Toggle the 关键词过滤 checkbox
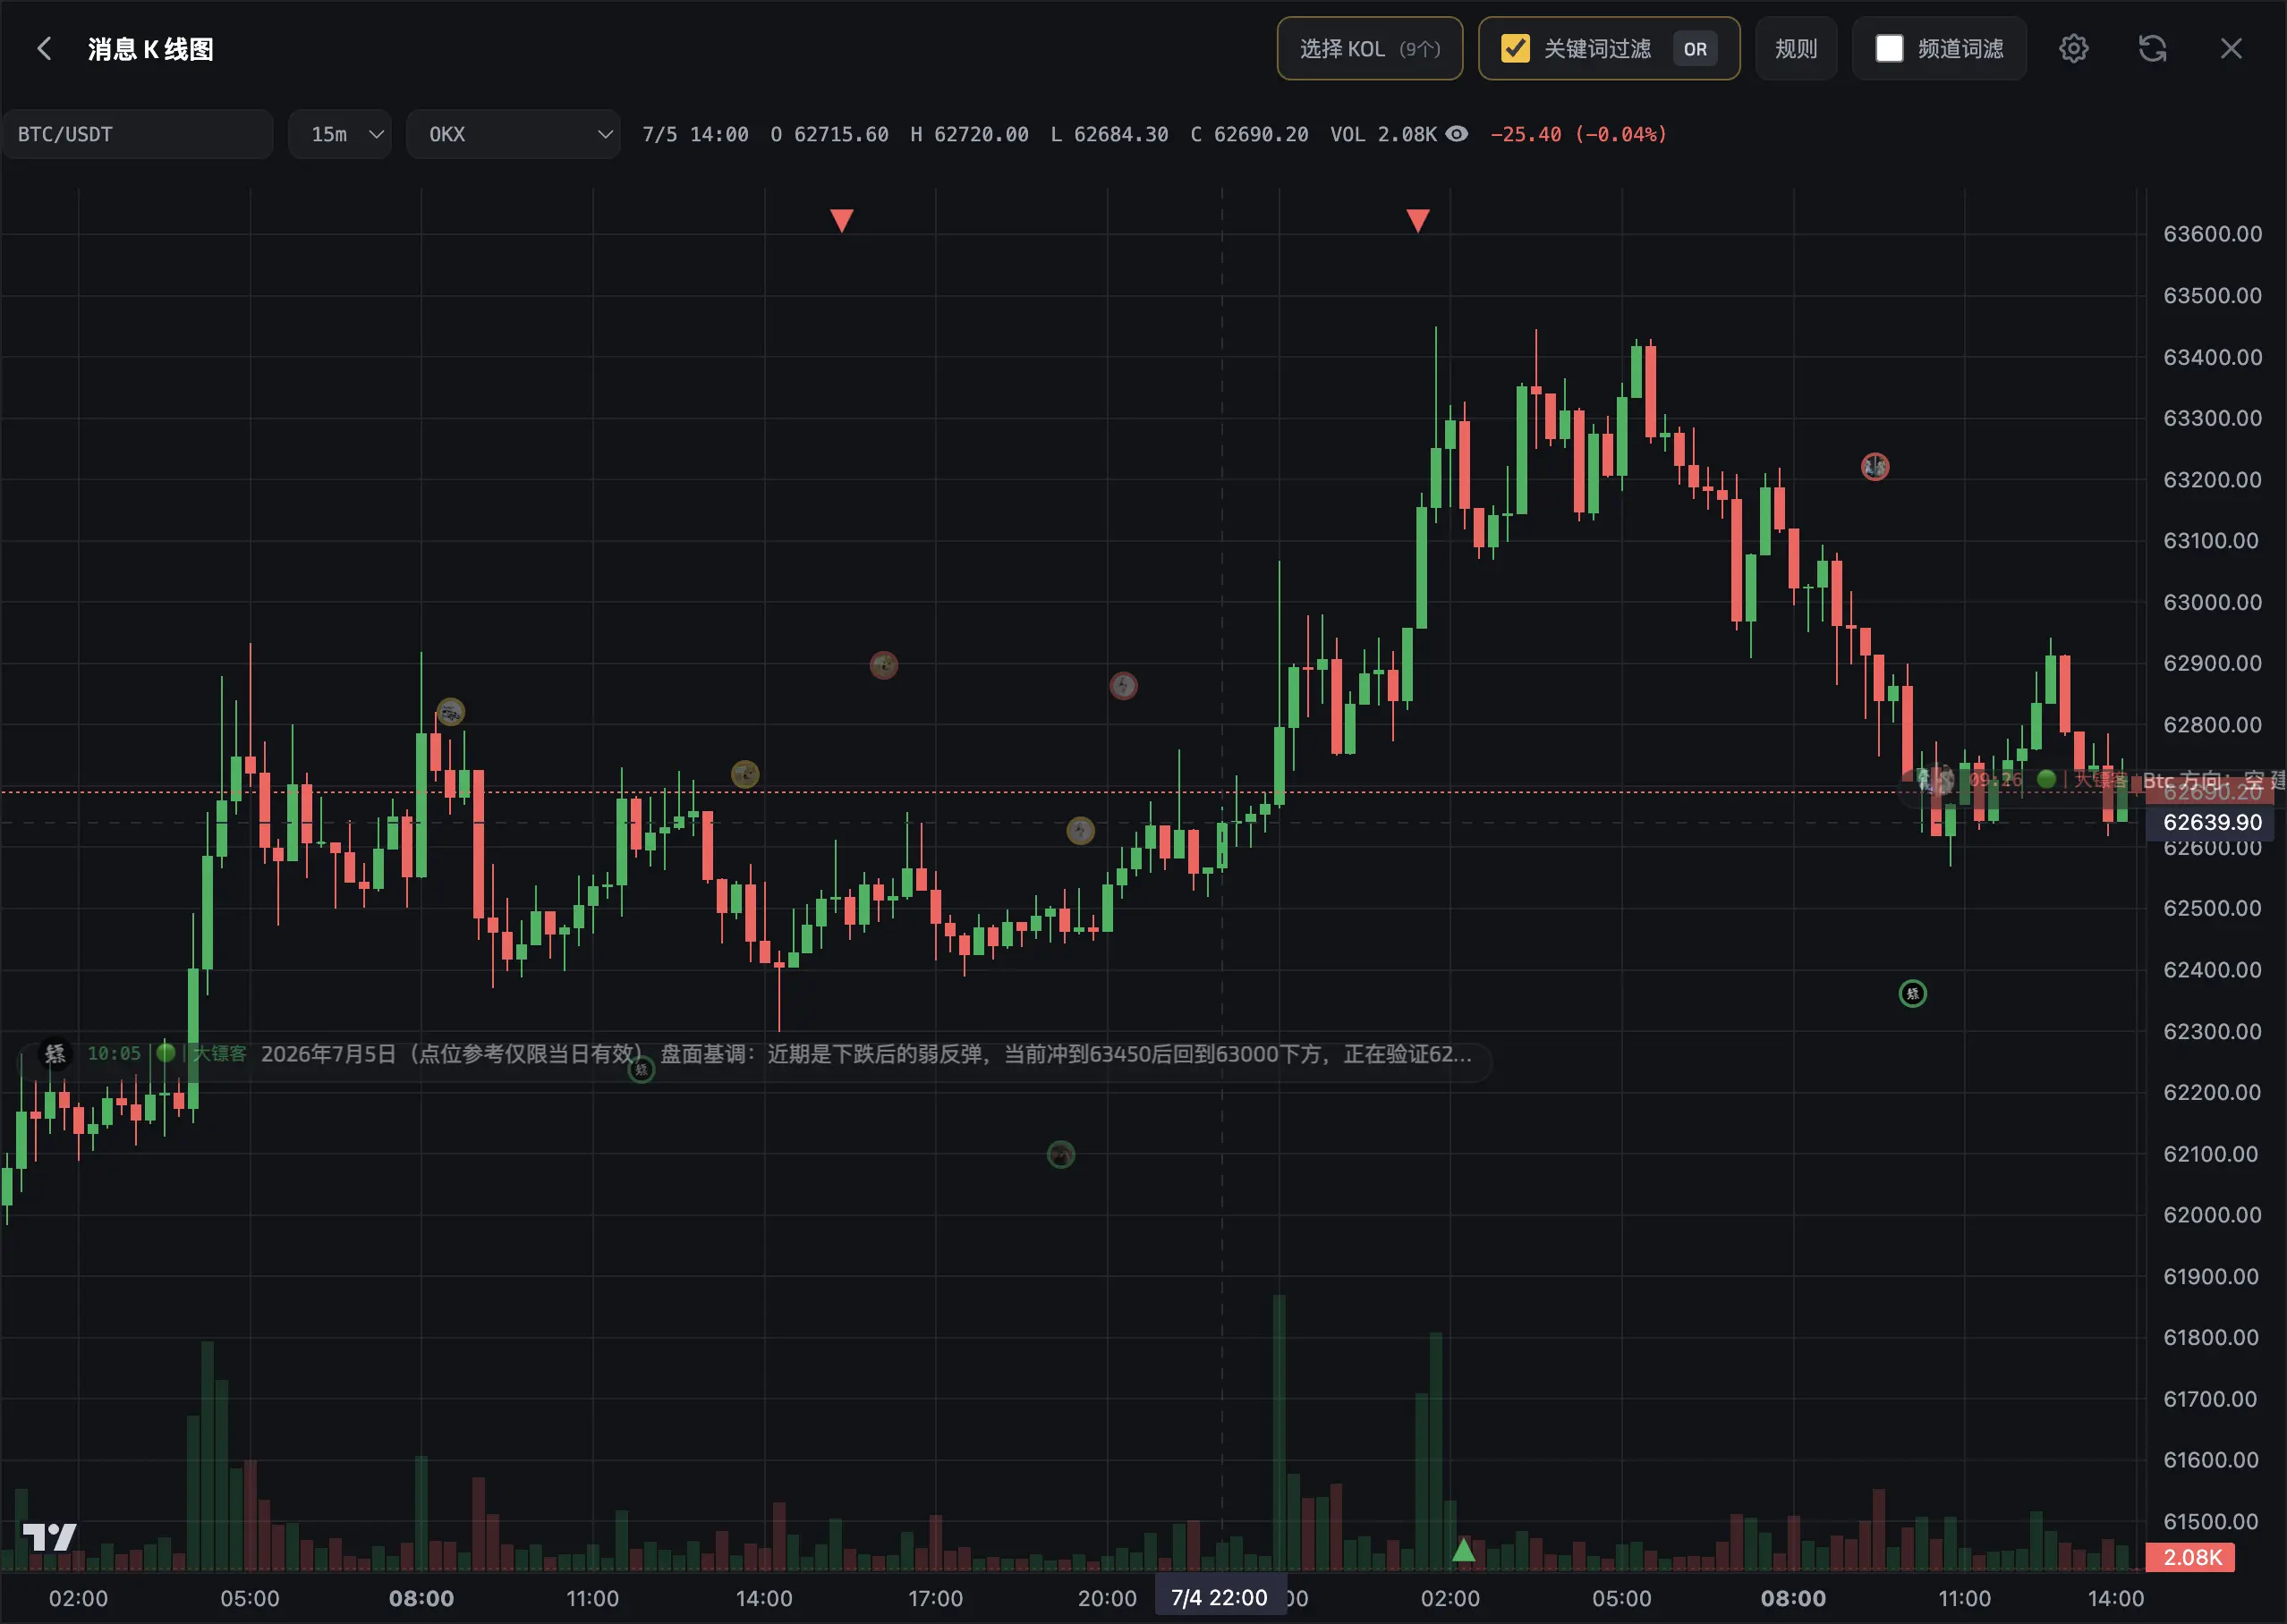 click(1516, 48)
